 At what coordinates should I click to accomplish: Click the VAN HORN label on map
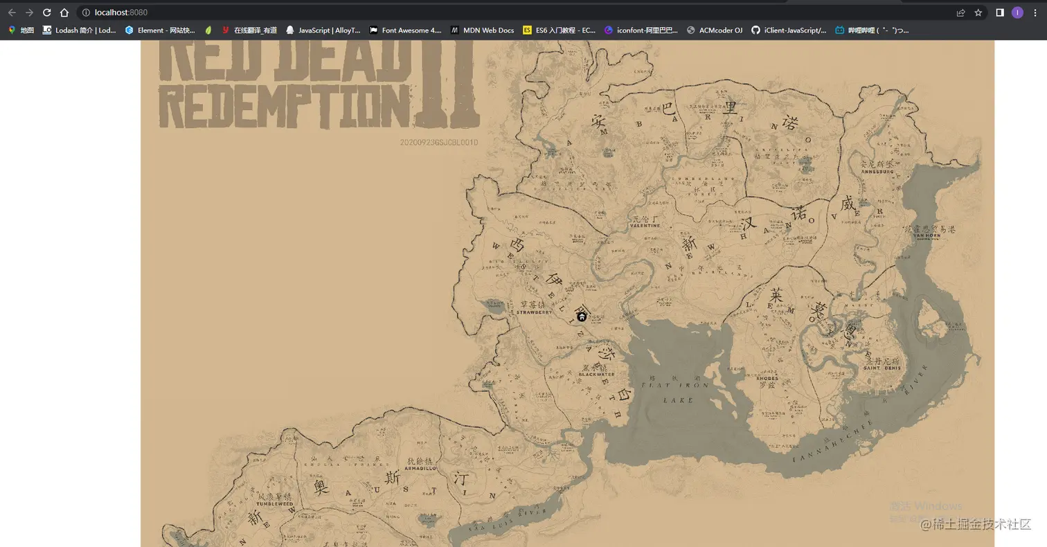tap(927, 236)
